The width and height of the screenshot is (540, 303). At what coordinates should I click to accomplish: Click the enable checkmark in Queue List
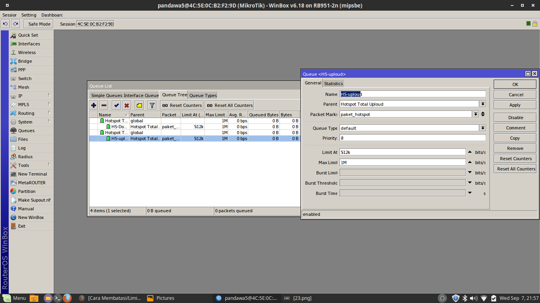116,105
